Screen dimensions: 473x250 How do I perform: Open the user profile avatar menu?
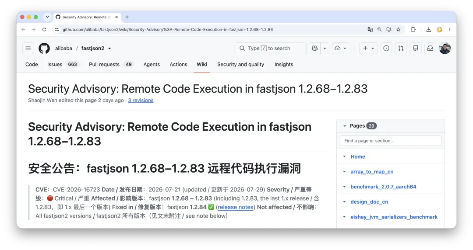click(445, 48)
